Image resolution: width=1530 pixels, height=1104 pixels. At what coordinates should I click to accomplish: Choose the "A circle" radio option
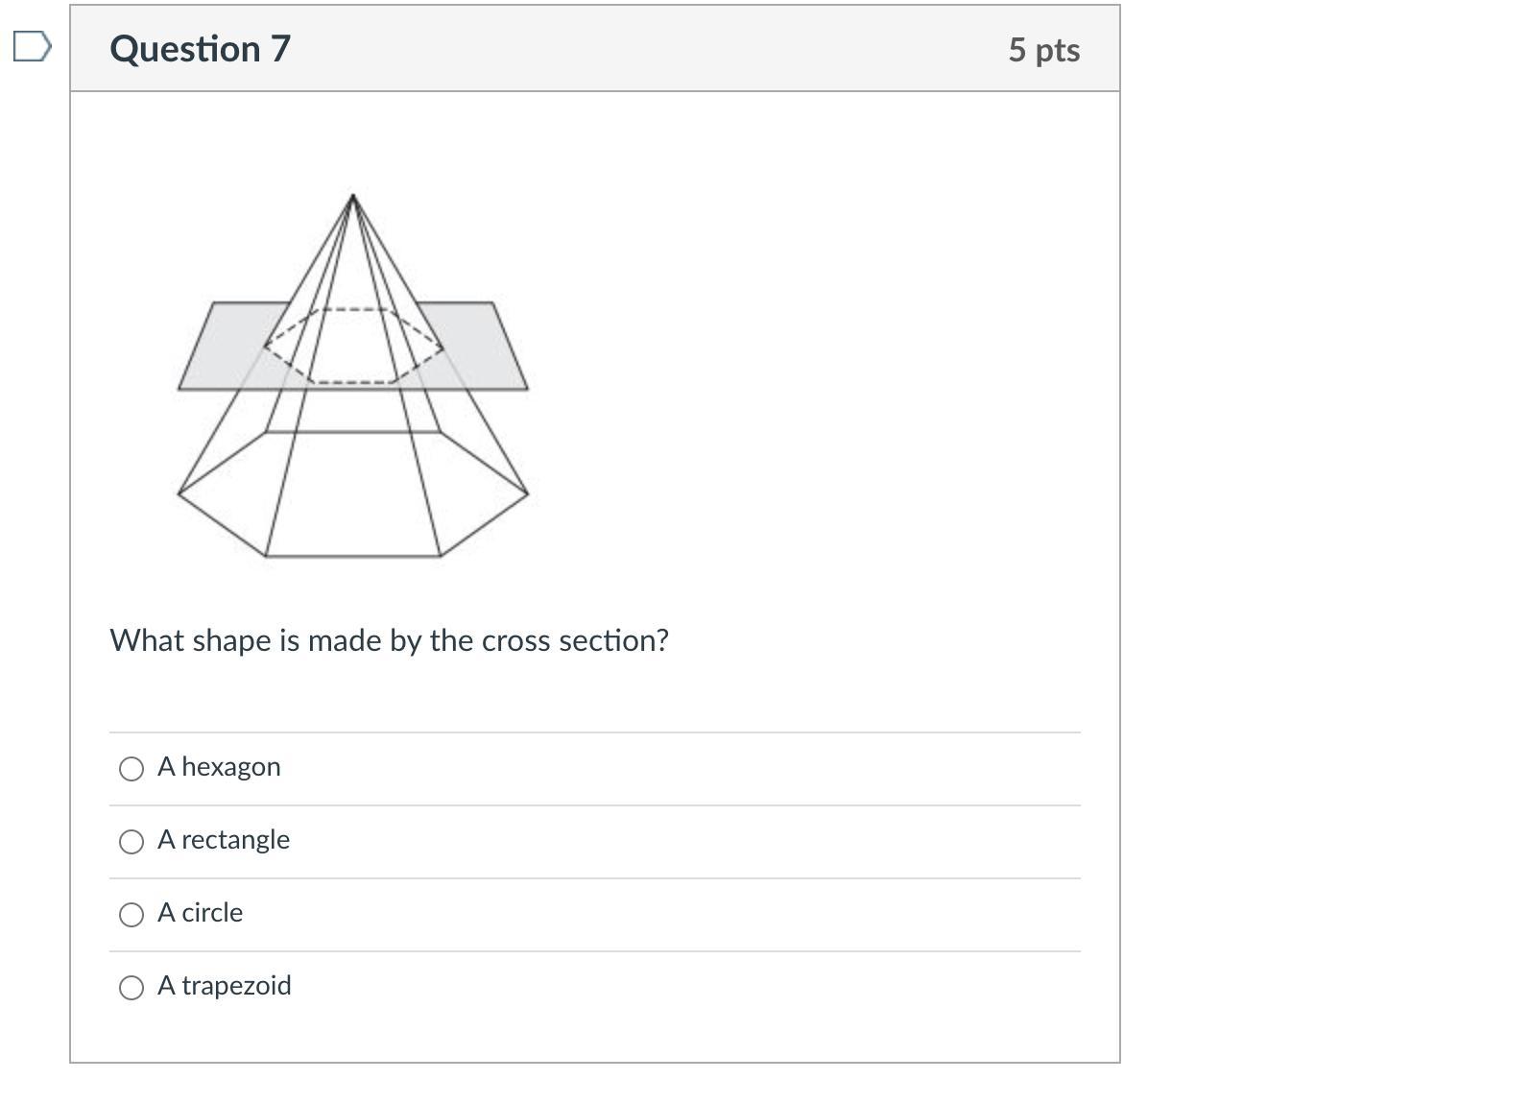point(131,914)
